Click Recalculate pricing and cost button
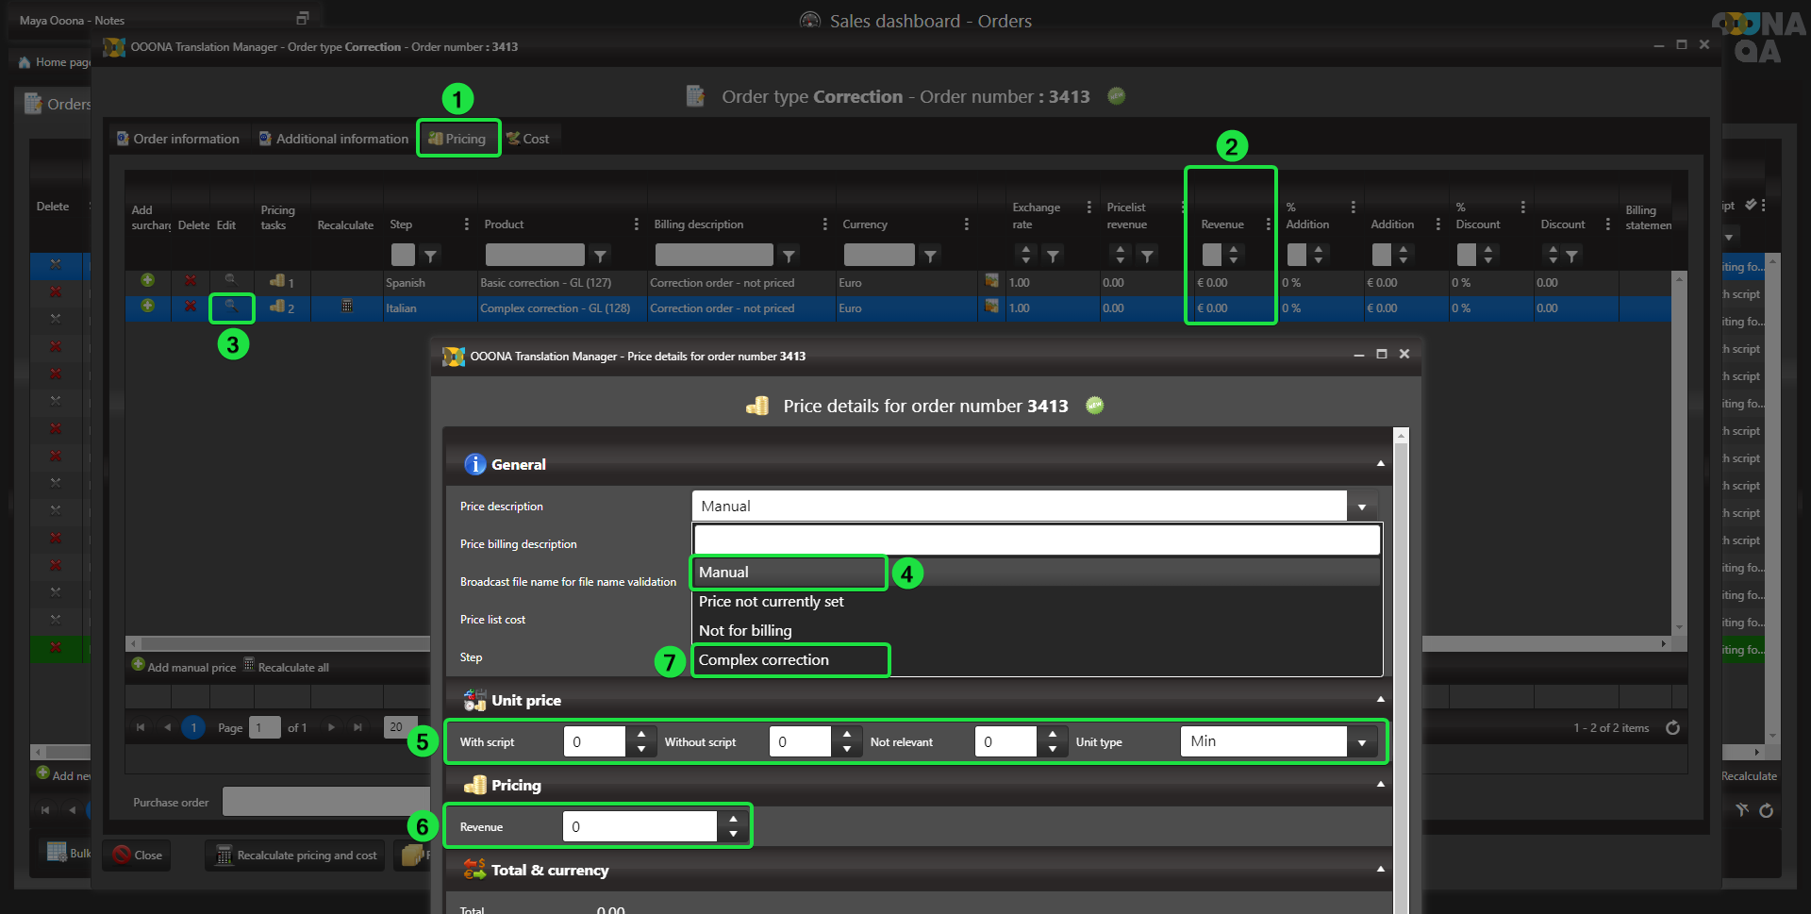The height and width of the screenshot is (914, 1811). pos(296,856)
